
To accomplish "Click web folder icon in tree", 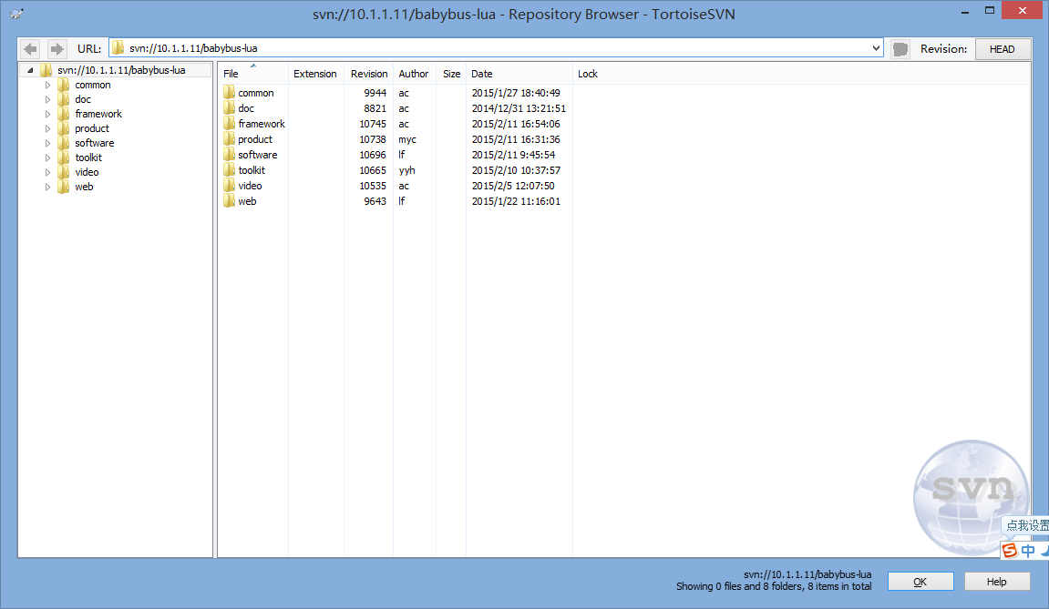I will click(64, 188).
